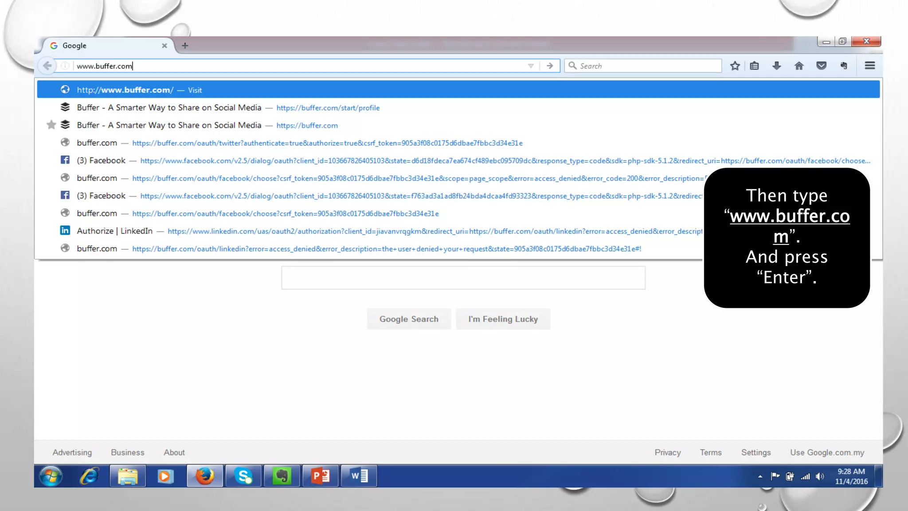
Task: Open the Privacy footer link
Action: pyautogui.click(x=668, y=452)
